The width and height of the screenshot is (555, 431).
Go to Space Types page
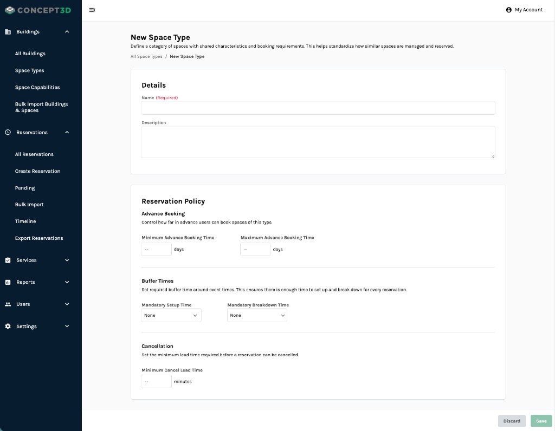pos(29,70)
